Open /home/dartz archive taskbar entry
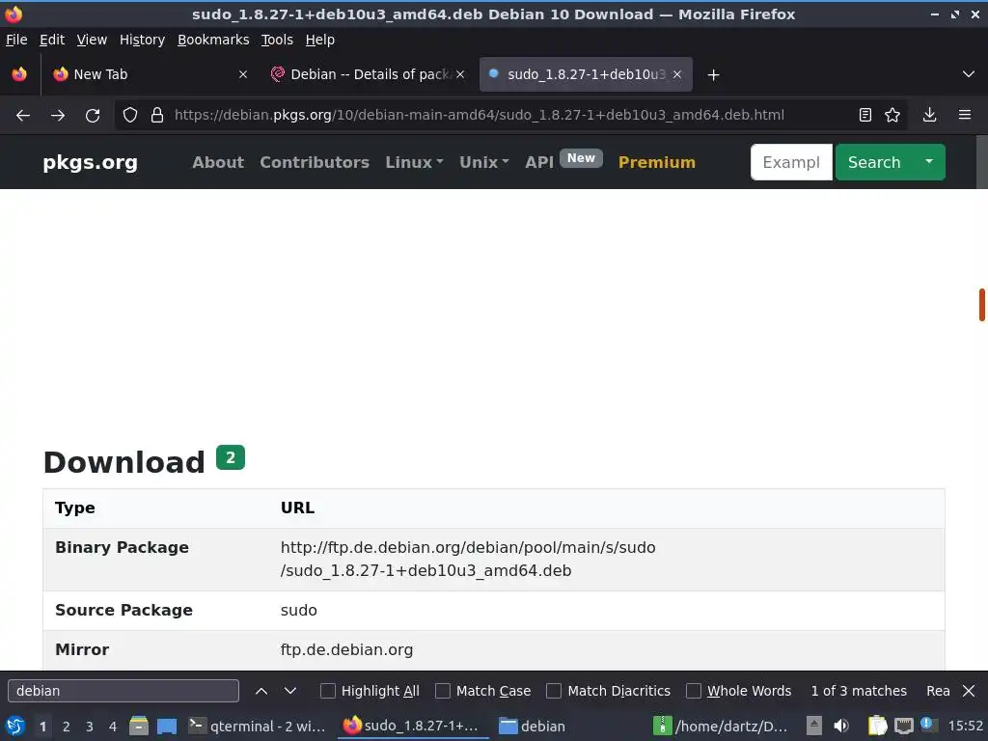988x741 pixels. (x=721, y=726)
